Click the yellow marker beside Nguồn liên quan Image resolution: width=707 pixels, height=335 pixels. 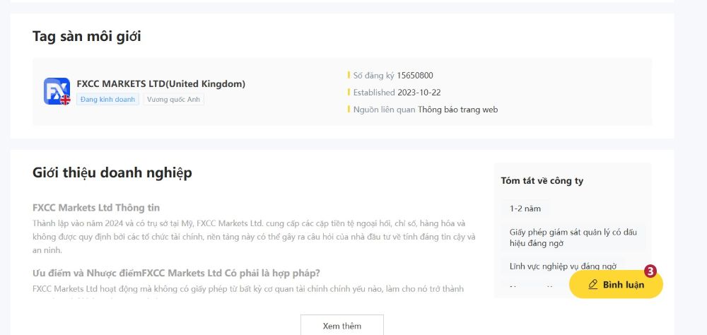349,110
